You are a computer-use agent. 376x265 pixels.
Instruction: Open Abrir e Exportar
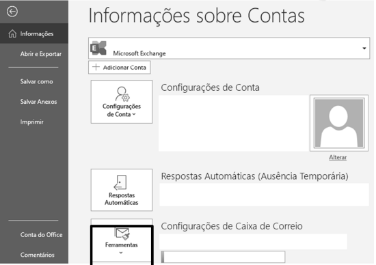41,54
